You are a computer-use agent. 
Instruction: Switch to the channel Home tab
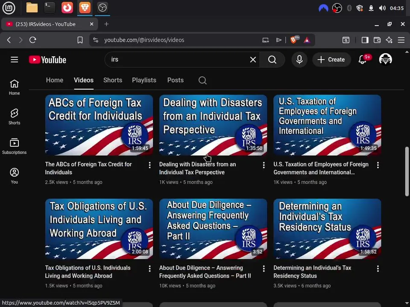pyautogui.click(x=55, y=80)
